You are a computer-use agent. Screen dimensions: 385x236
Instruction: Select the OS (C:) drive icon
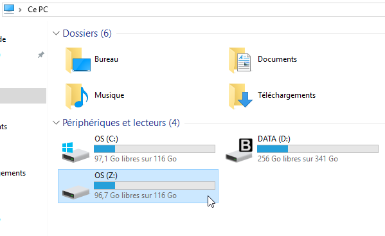(76, 152)
